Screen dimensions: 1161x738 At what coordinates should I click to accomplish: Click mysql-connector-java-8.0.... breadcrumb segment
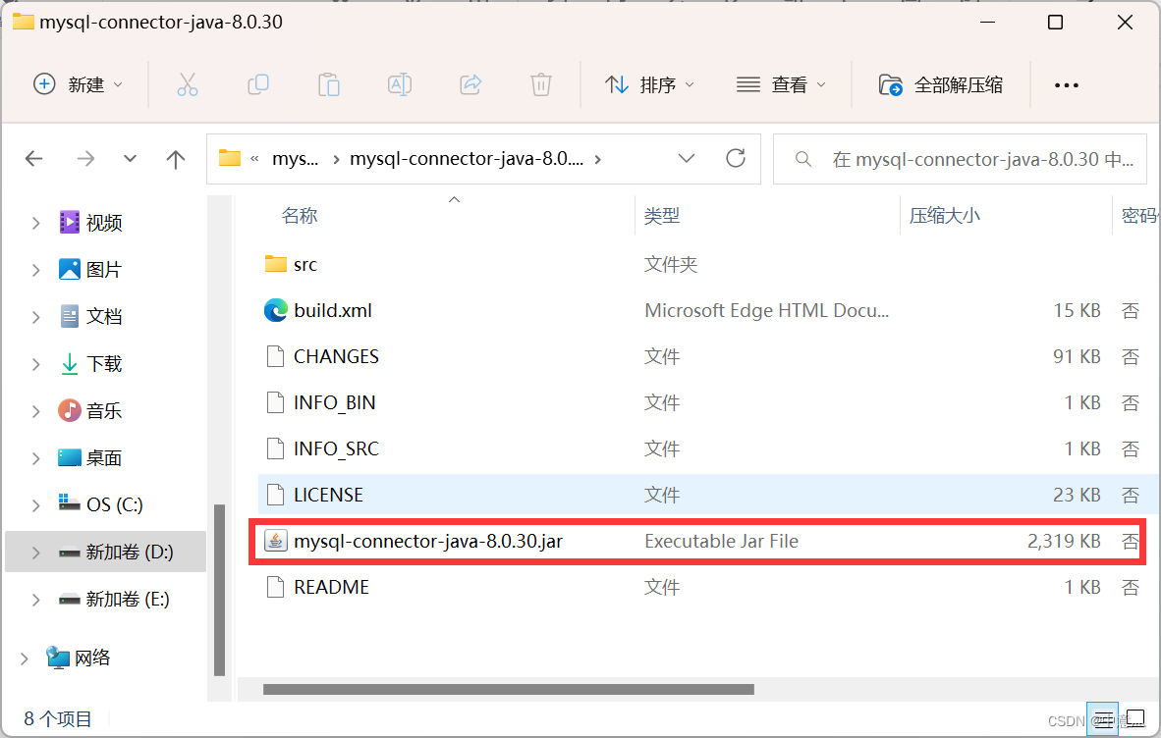click(x=467, y=158)
